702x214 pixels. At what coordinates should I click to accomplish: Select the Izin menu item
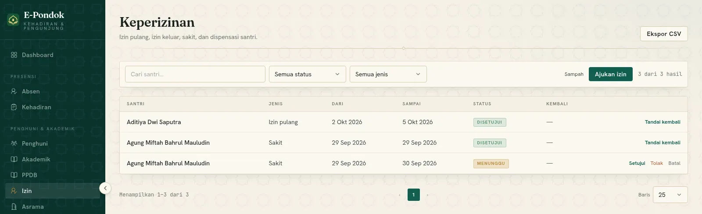point(53,191)
